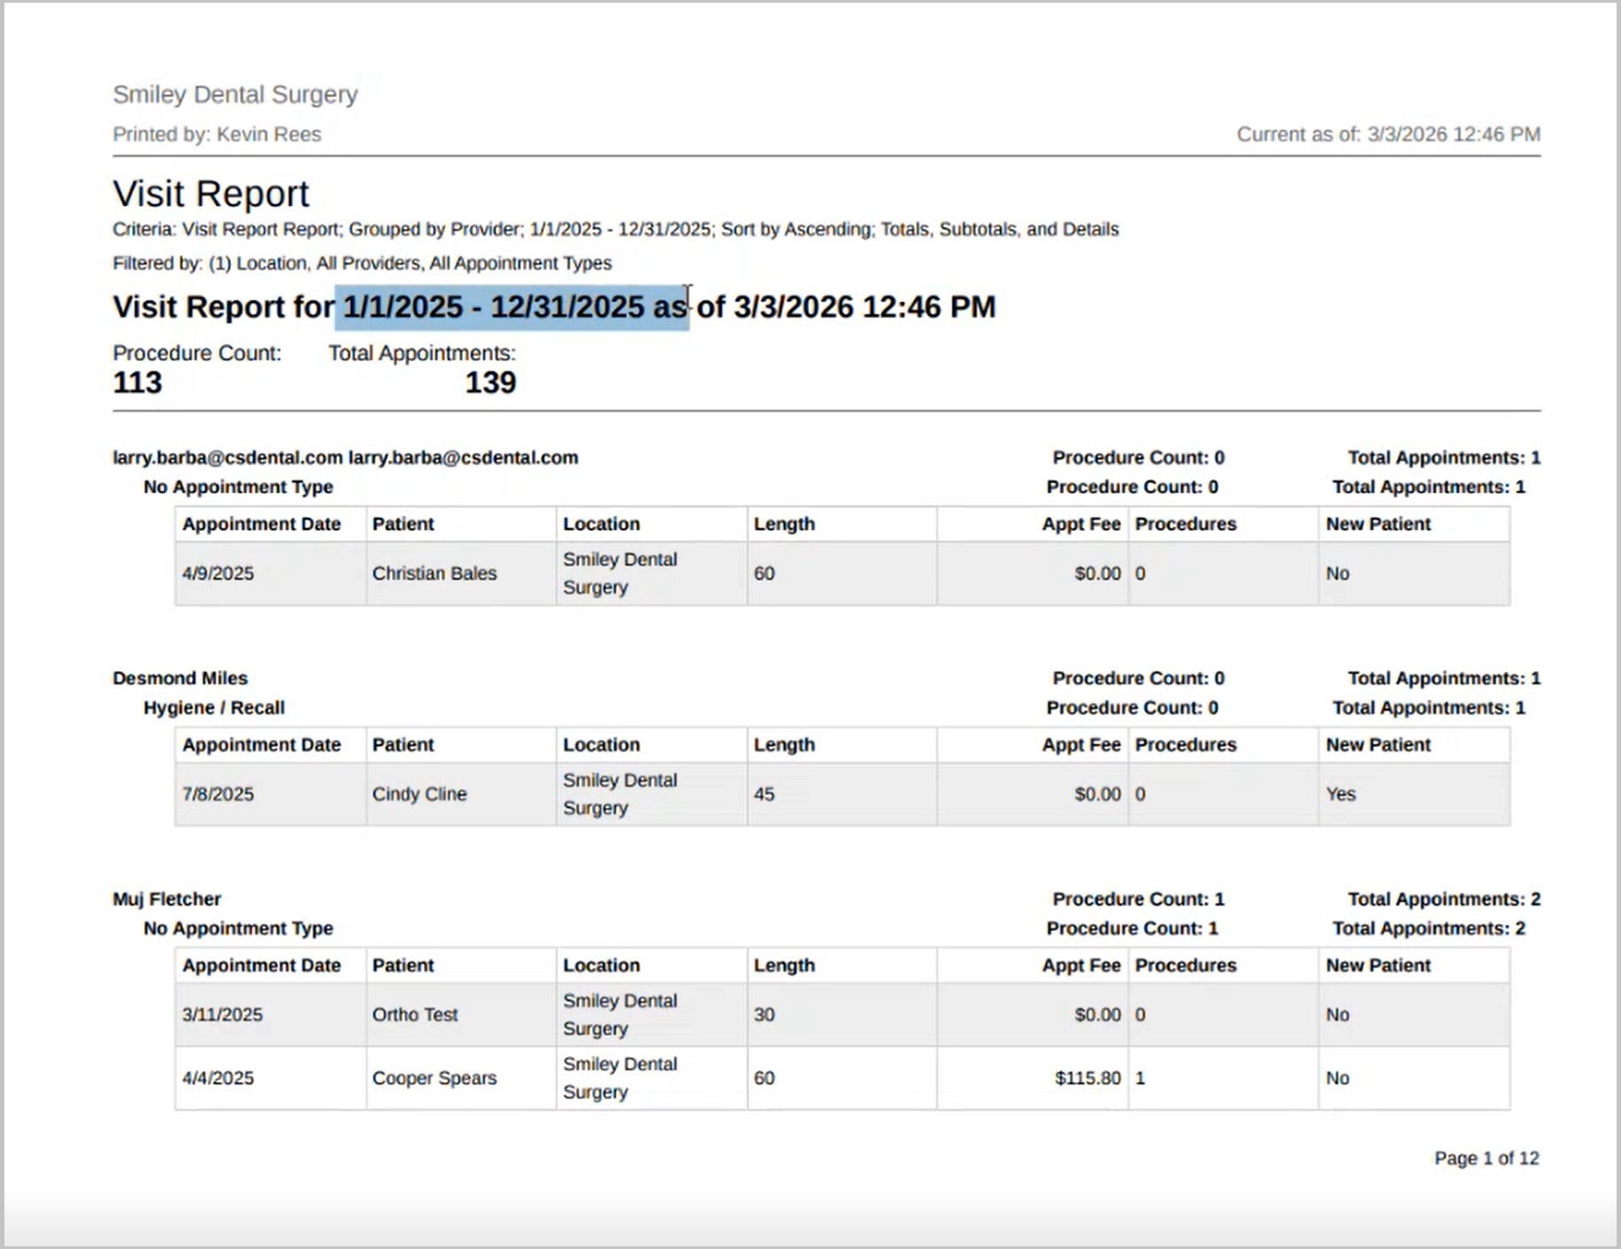Viewport: 1621px width, 1249px height.
Task: Select the $115.80 appointment fee cell
Action: pos(1087,1078)
